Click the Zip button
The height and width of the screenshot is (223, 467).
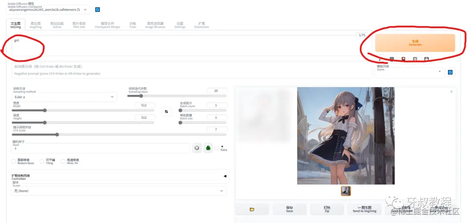[x=327, y=209]
